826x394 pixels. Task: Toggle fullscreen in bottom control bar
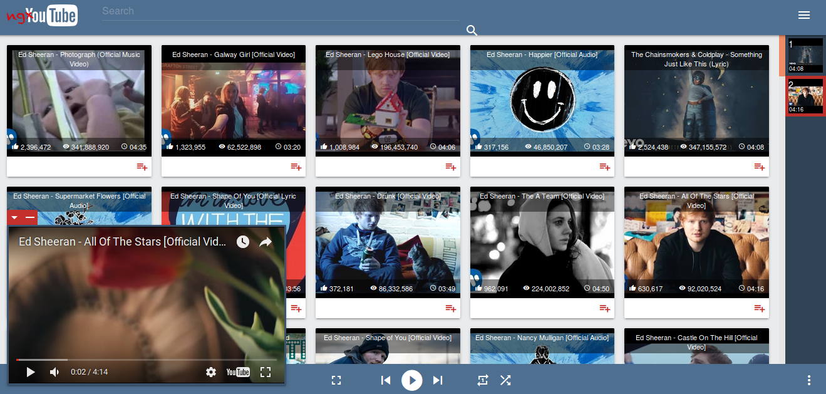tap(336, 380)
